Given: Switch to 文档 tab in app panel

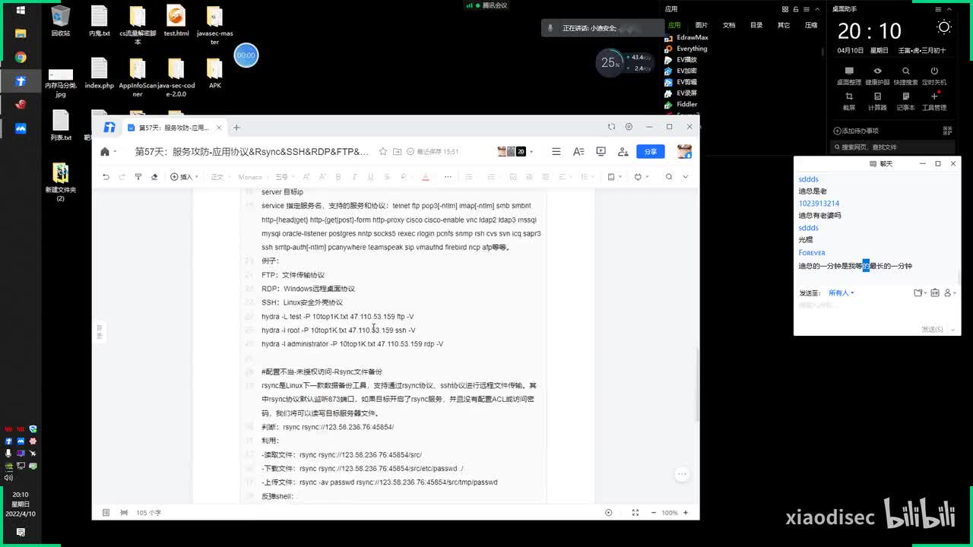Looking at the screenshot, I should (x=729, y=25).
